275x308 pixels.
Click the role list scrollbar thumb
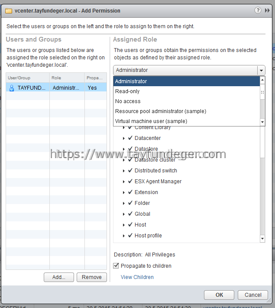(x=262, y=92)
